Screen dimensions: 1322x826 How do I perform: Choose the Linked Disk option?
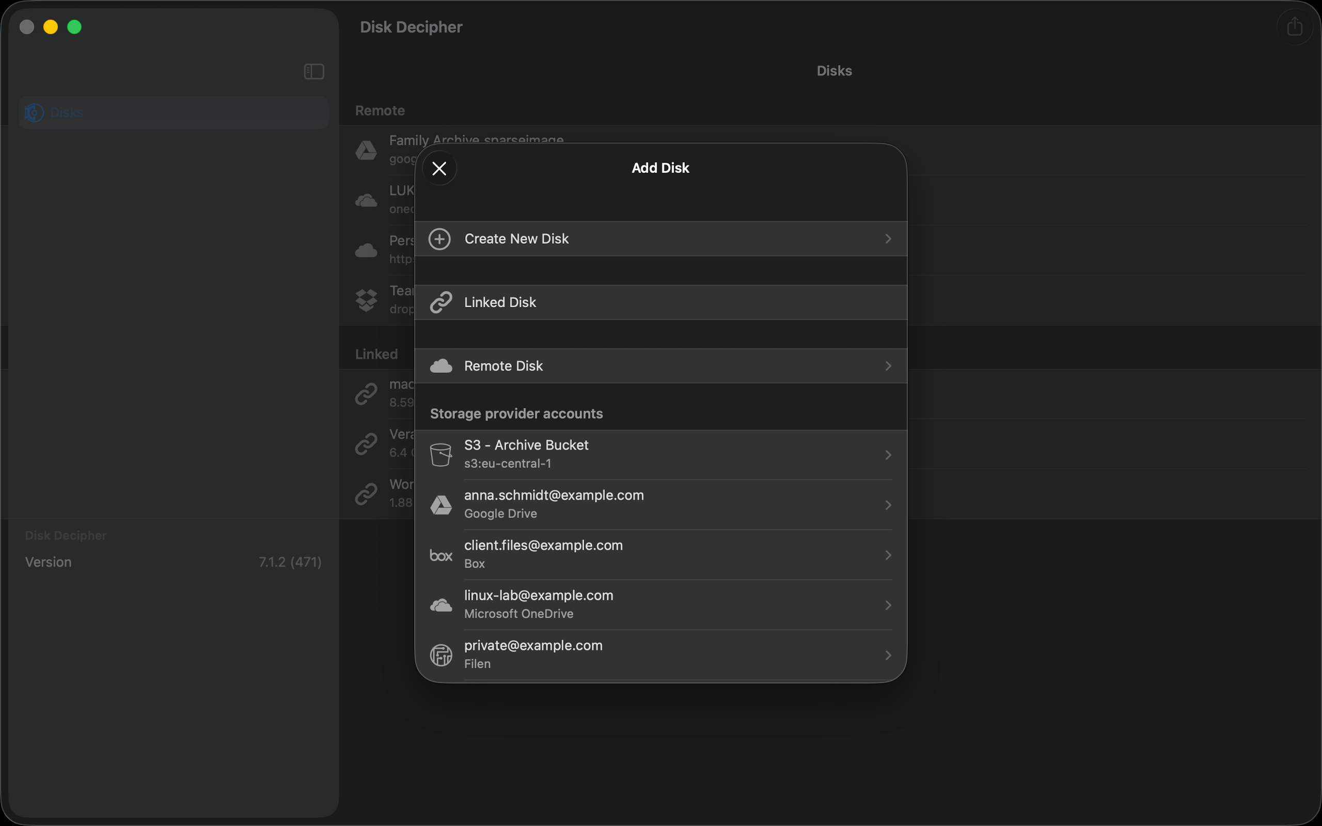click(661, 302)
